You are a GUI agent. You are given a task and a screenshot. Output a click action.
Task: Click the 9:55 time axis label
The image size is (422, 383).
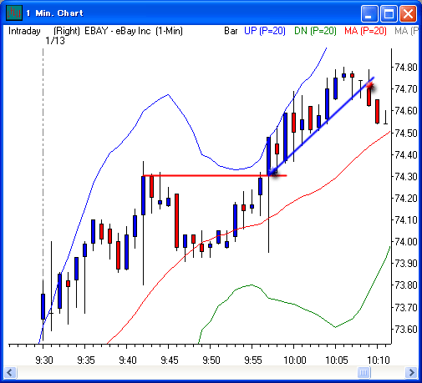coord(253,360)
